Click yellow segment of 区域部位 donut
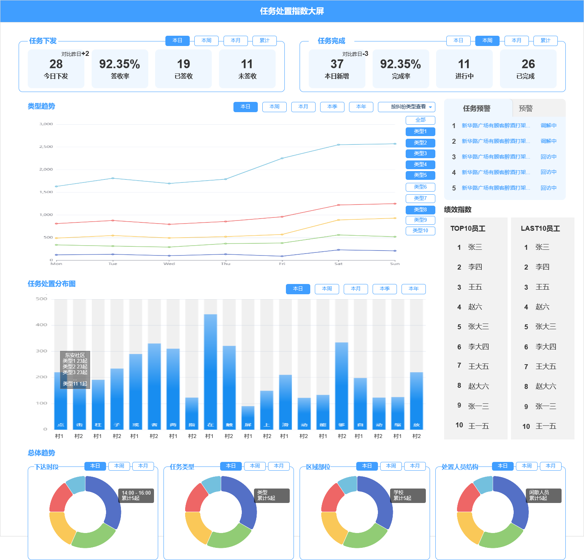 click(x=333, y=528)
